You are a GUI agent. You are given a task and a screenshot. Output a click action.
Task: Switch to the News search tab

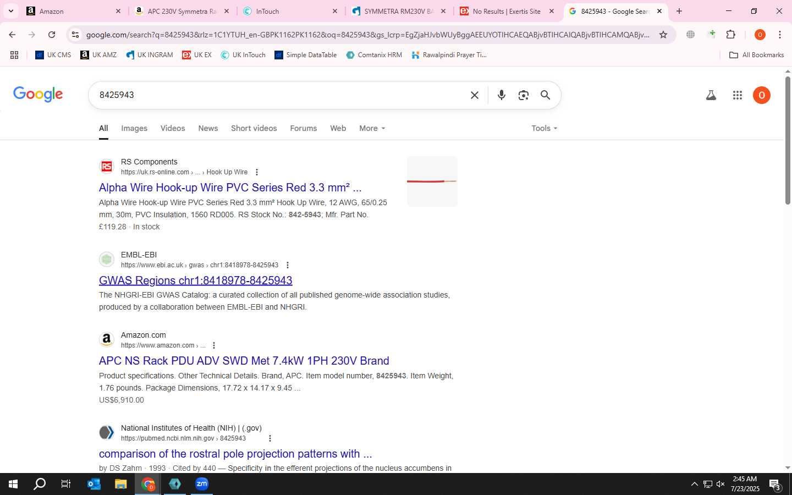coord(208,128)
